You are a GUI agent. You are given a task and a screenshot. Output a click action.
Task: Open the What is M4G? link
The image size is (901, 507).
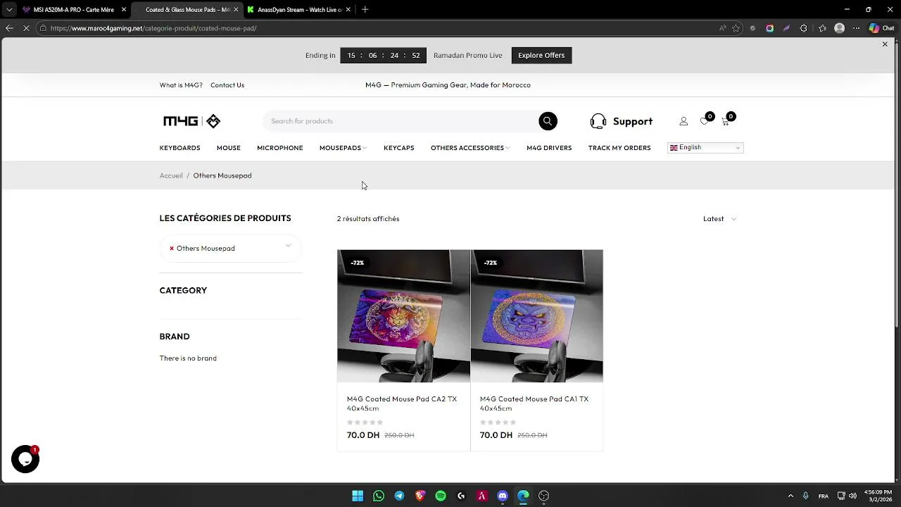click(x=181, y=85)
